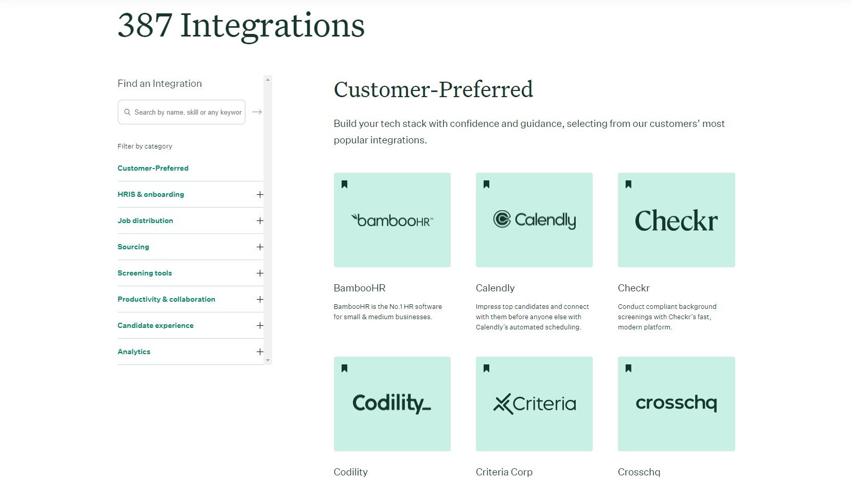Click the '387 Integrations' heading
This screenshot has width=852, height=479.
(x=241, y=25)
